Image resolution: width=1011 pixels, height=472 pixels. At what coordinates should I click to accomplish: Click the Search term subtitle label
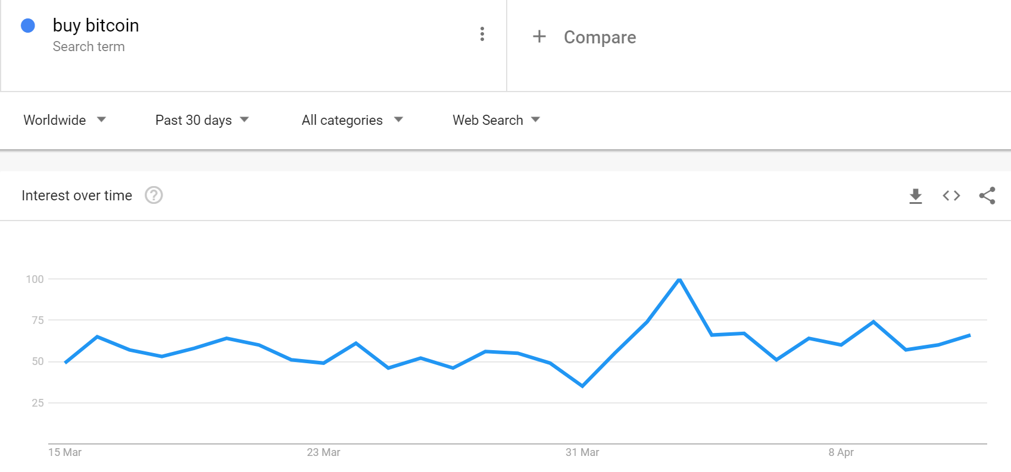(89, 46)
